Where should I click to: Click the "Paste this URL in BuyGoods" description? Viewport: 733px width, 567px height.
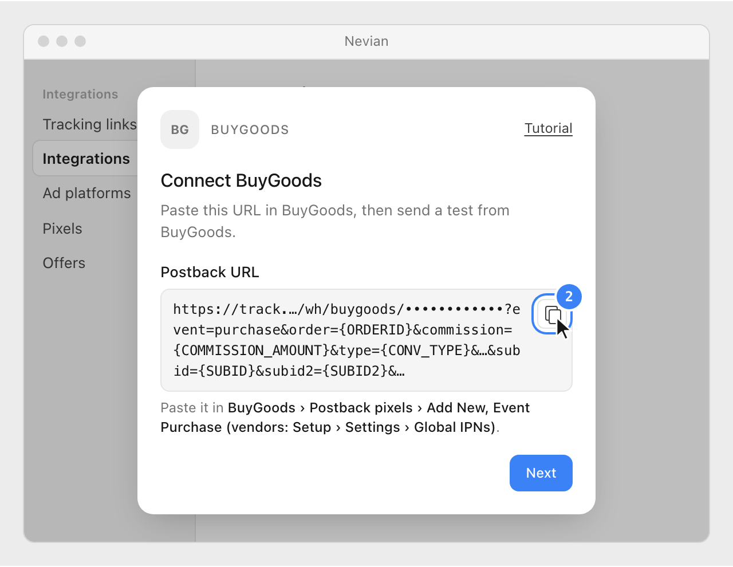point(335,221)
